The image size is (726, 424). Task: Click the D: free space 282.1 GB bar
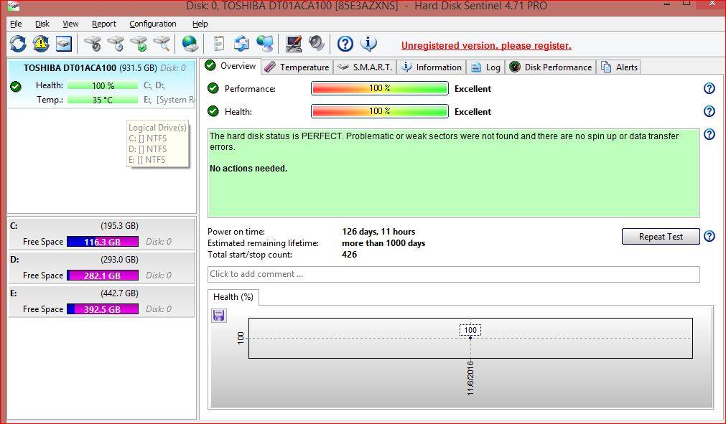click(x=102, y=275)
